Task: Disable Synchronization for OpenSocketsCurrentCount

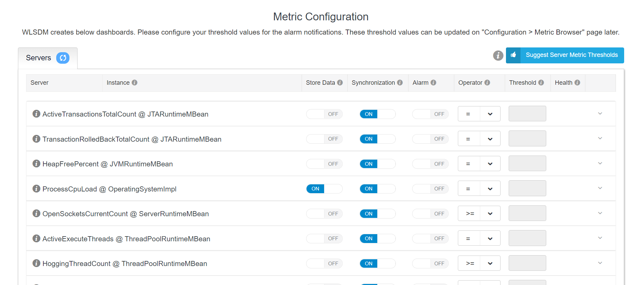Action: (x=377, y=214)
